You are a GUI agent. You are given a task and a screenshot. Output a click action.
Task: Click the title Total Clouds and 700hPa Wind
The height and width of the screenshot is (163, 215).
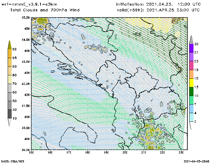tap(45, 10)
